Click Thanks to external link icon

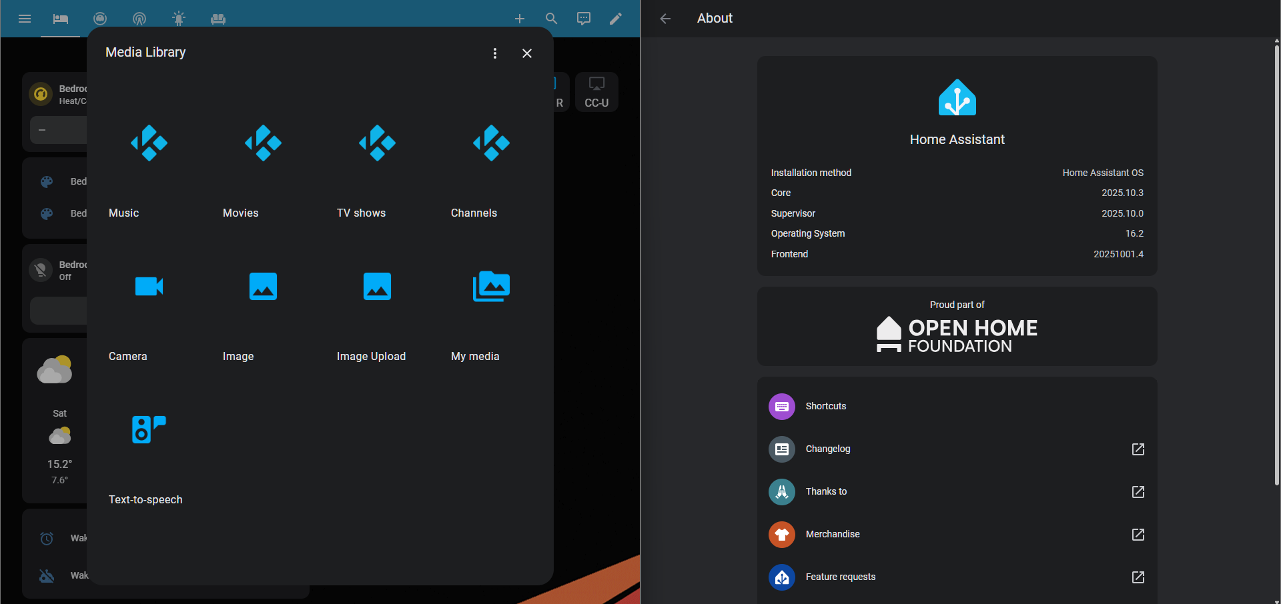[1138, 492]
